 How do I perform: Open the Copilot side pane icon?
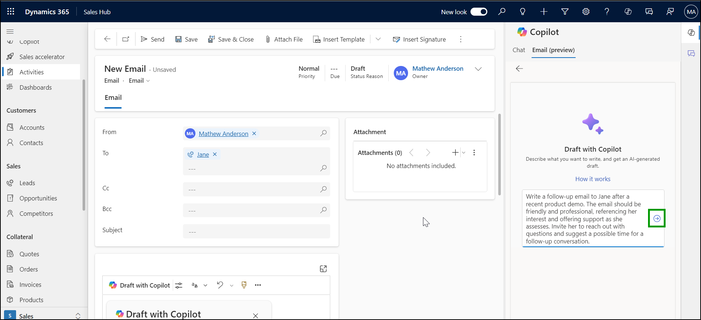point(691,32)
